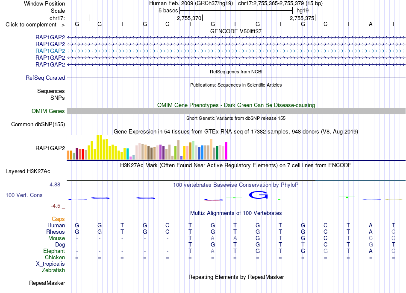Open the GENCODE V50lift37 track title
The height and width of the screenshot is (293, 406).
point(236,31)
